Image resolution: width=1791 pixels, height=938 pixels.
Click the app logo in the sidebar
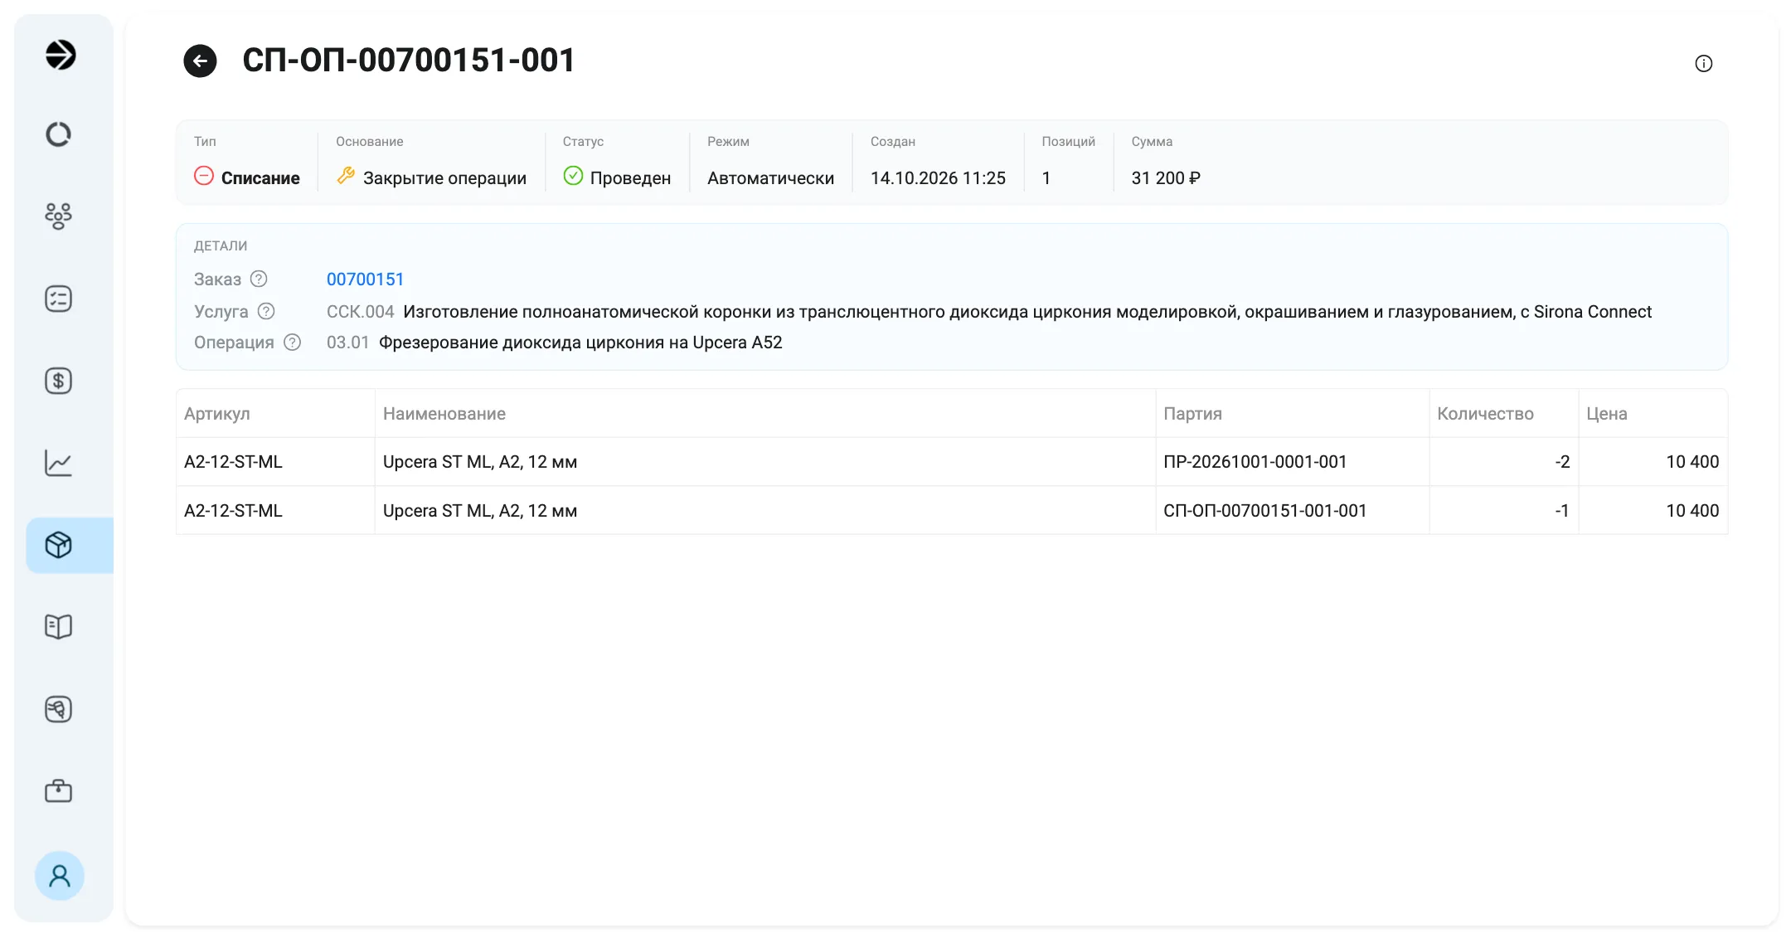(x=60, y=55)
